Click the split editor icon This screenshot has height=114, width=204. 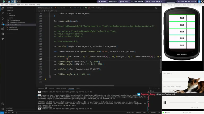(156, 8)
